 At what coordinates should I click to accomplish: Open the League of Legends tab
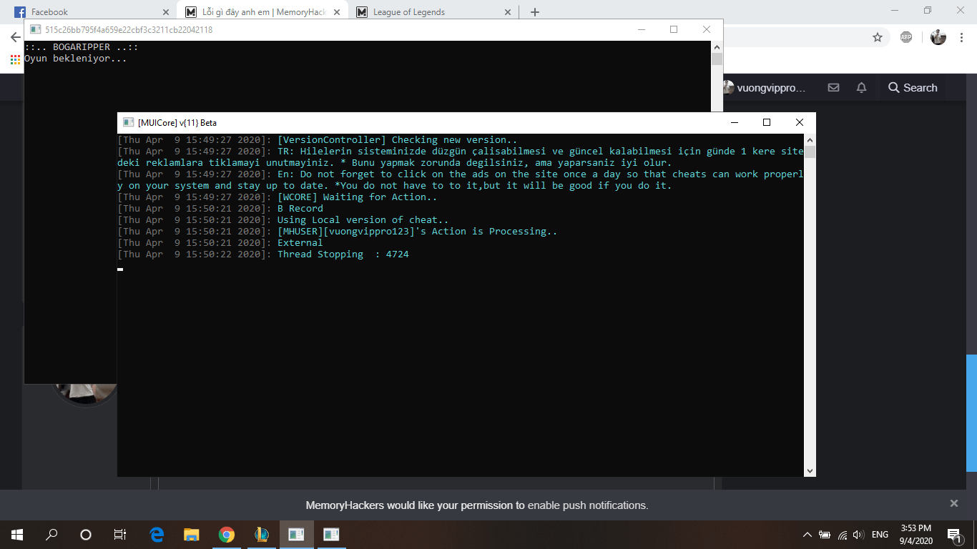tap(433, 11)
